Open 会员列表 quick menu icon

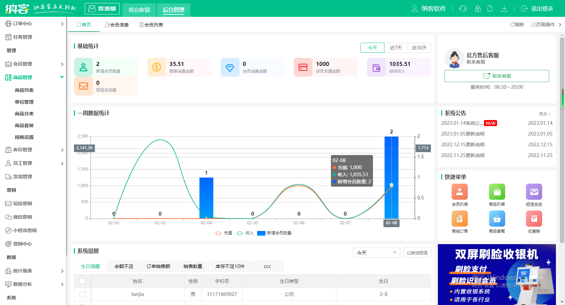point(460,192)
